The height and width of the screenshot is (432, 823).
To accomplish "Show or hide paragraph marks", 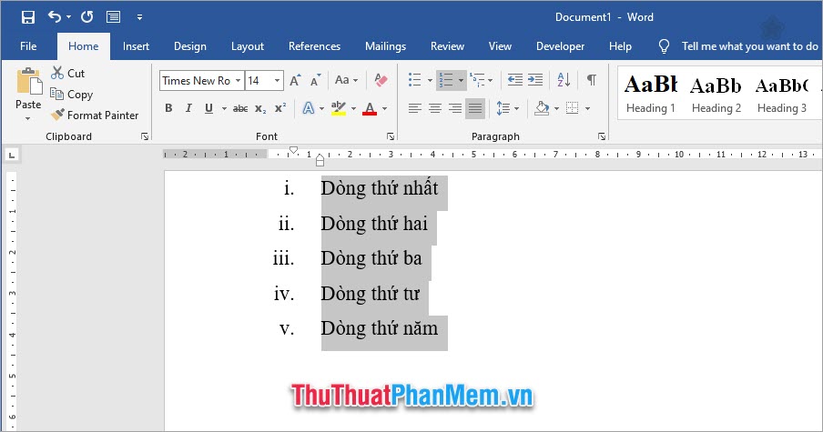I will click(592, 80).
